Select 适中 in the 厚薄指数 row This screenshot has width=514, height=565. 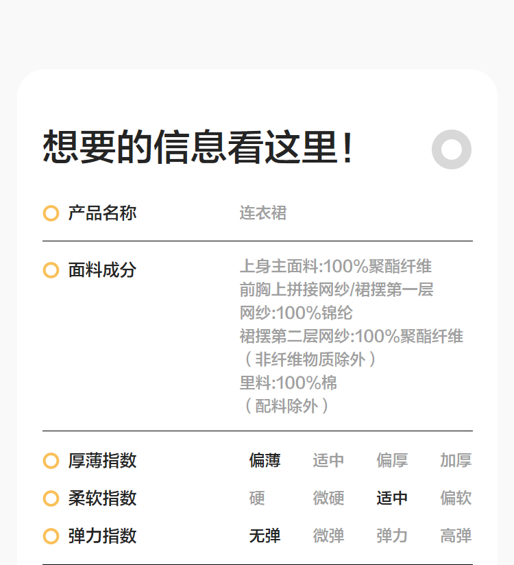[x=328, y=461]
